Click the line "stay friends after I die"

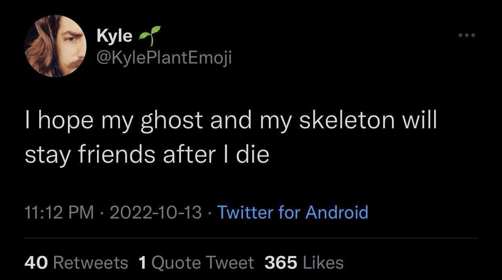(x=147, y=156)
